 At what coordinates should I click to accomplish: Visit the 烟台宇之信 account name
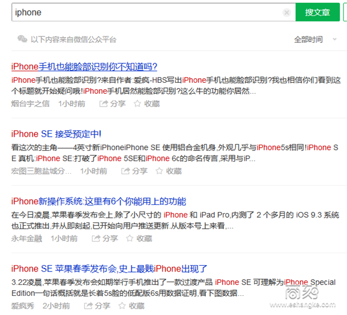pos(30,104)
